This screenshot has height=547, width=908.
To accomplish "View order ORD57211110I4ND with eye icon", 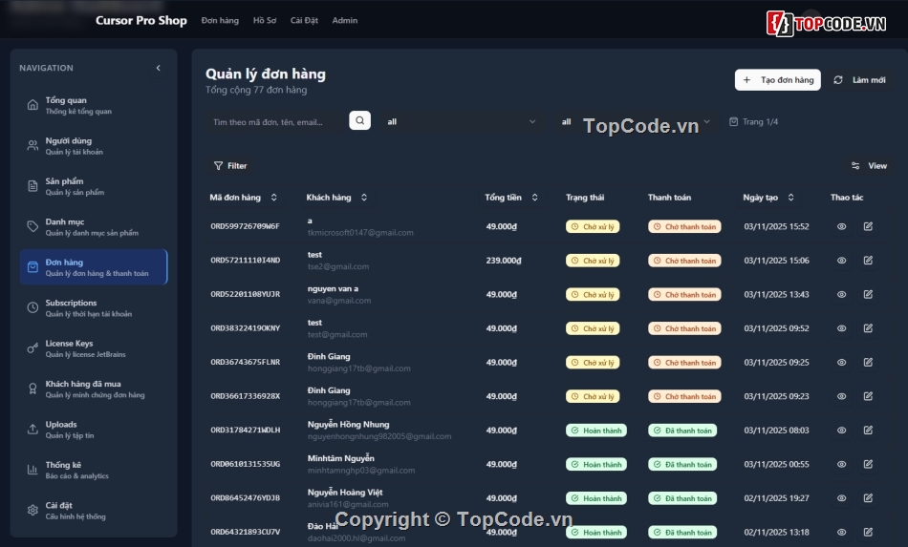I will point(841,261).
